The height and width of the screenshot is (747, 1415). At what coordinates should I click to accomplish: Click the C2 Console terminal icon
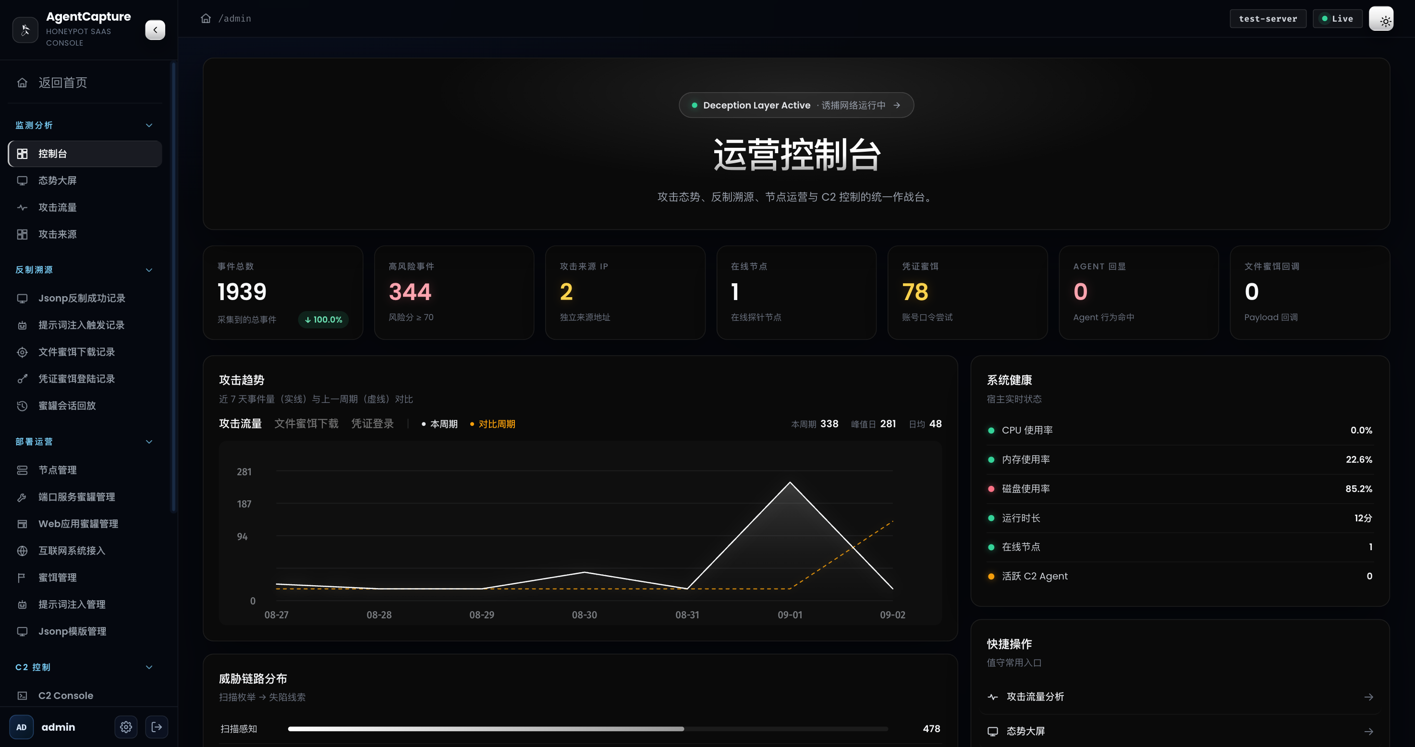point(22,696)
